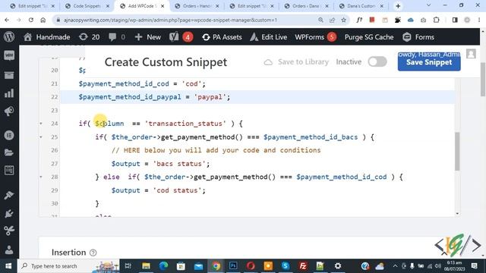This screenshot has height=273, width=486.
Task: Collapse code fold at line 25
Action: 41,137
